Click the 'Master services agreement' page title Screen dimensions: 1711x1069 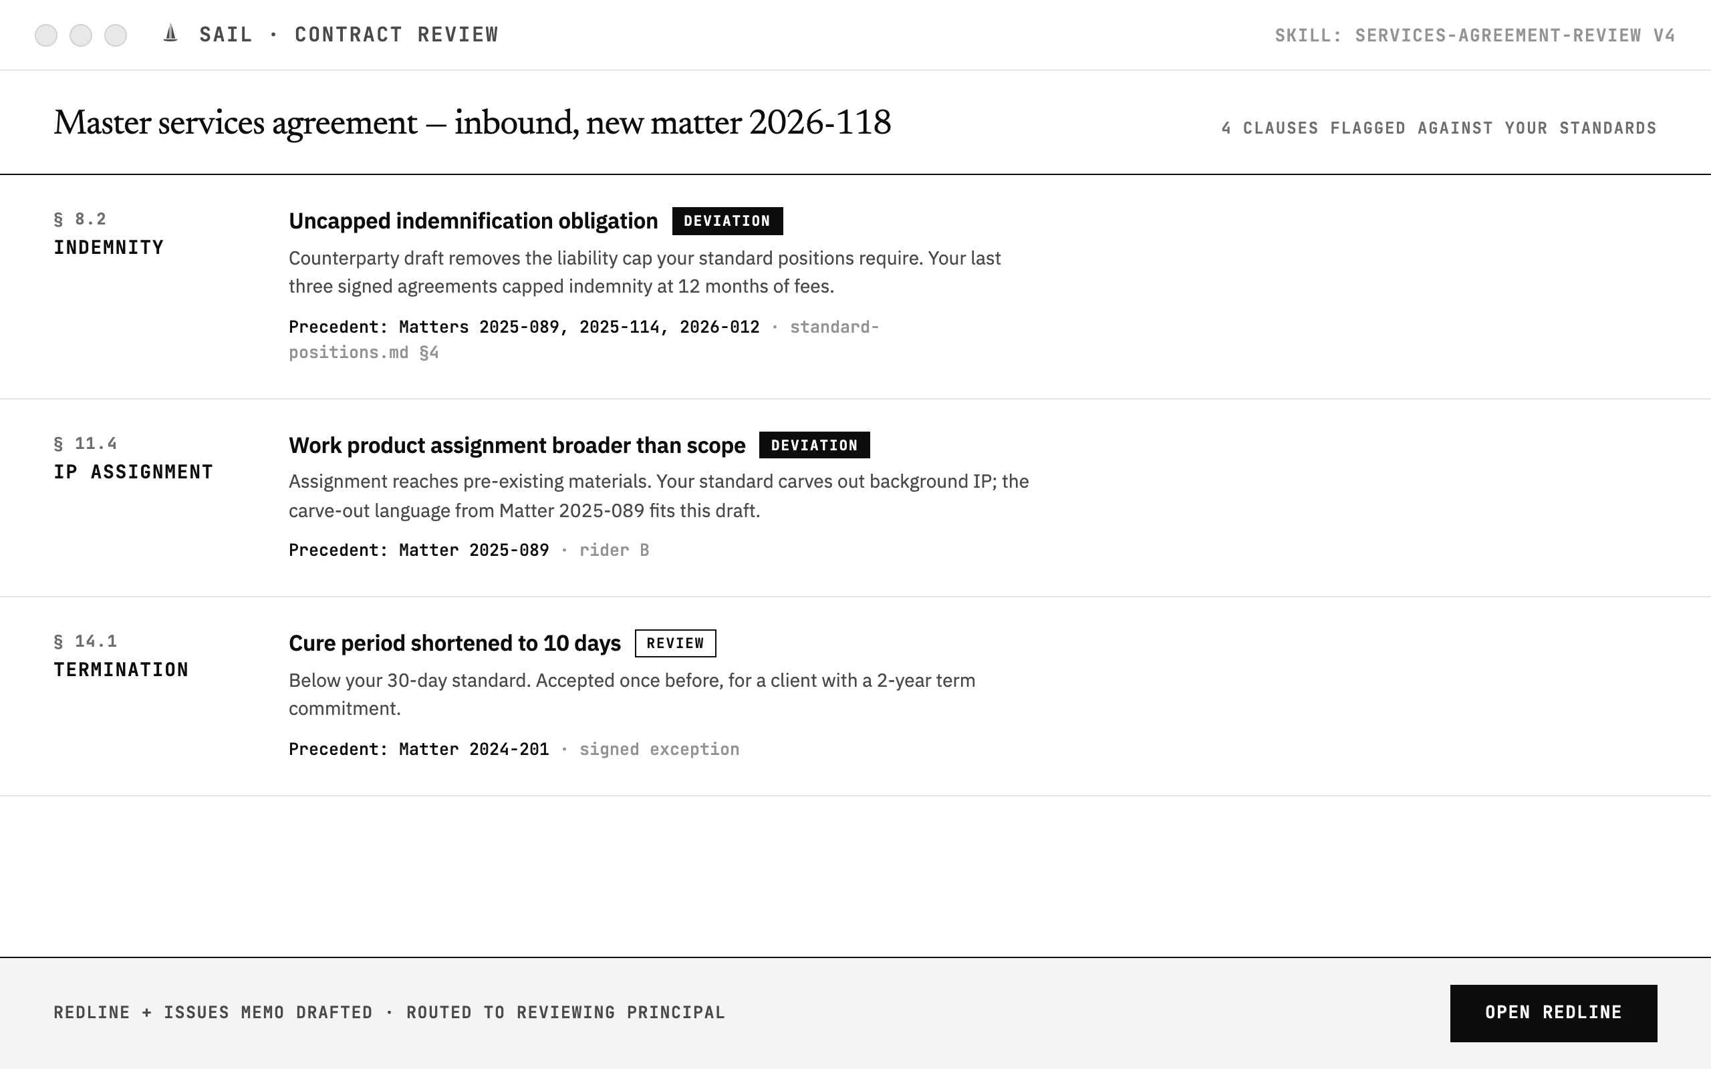473,122
